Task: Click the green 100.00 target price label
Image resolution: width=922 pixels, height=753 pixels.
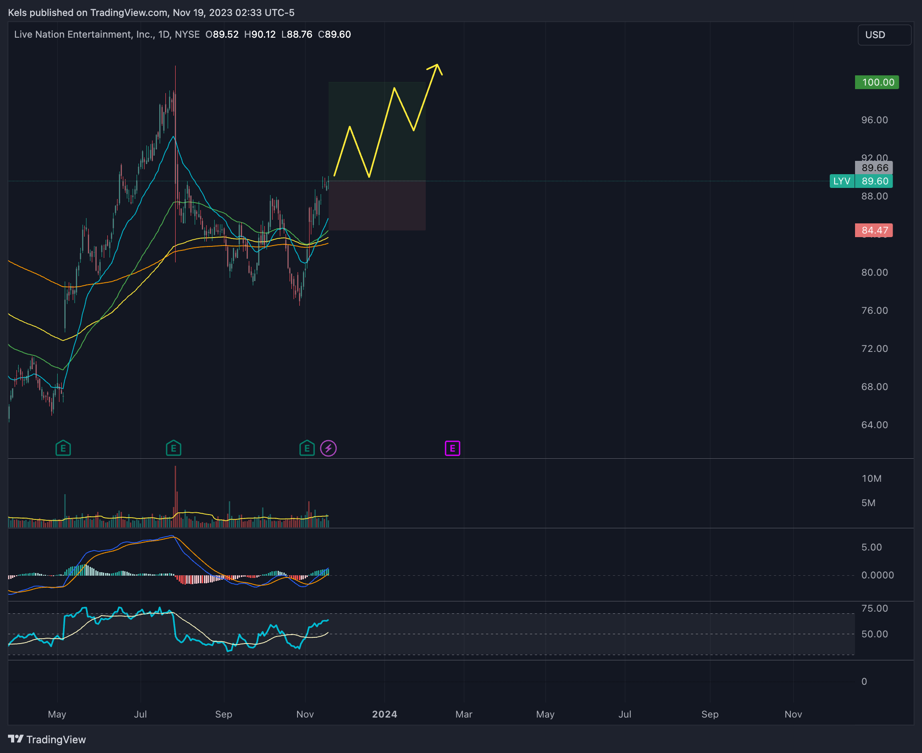Action: (x=877, y=82)
